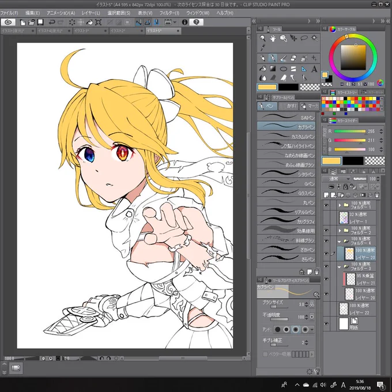Click the Clear dotted-circle toolbar icon
Image resolution: width=392 pixels, height=392 pixels.
(72, 22)
